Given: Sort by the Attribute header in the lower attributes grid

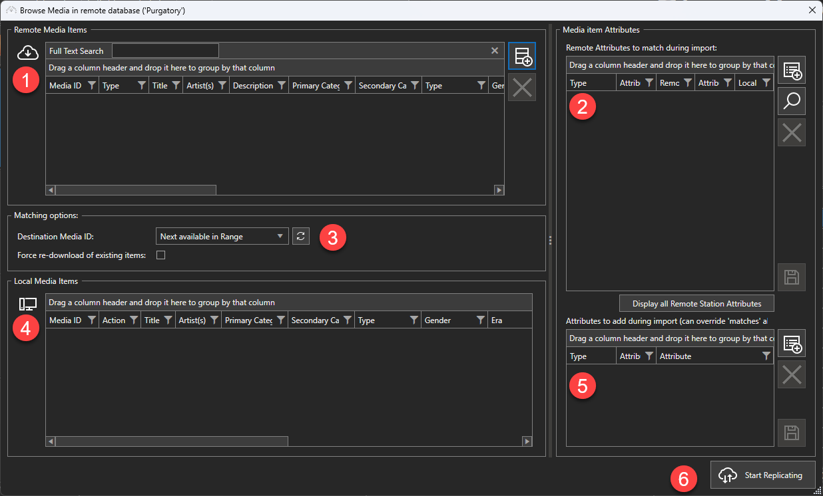Looking at the screenshot, I should pyautogui.click(x=675, y=356).
